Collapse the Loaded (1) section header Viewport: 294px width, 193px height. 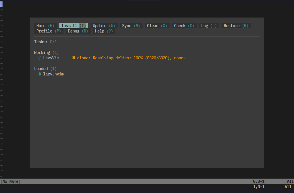(45, 69)
